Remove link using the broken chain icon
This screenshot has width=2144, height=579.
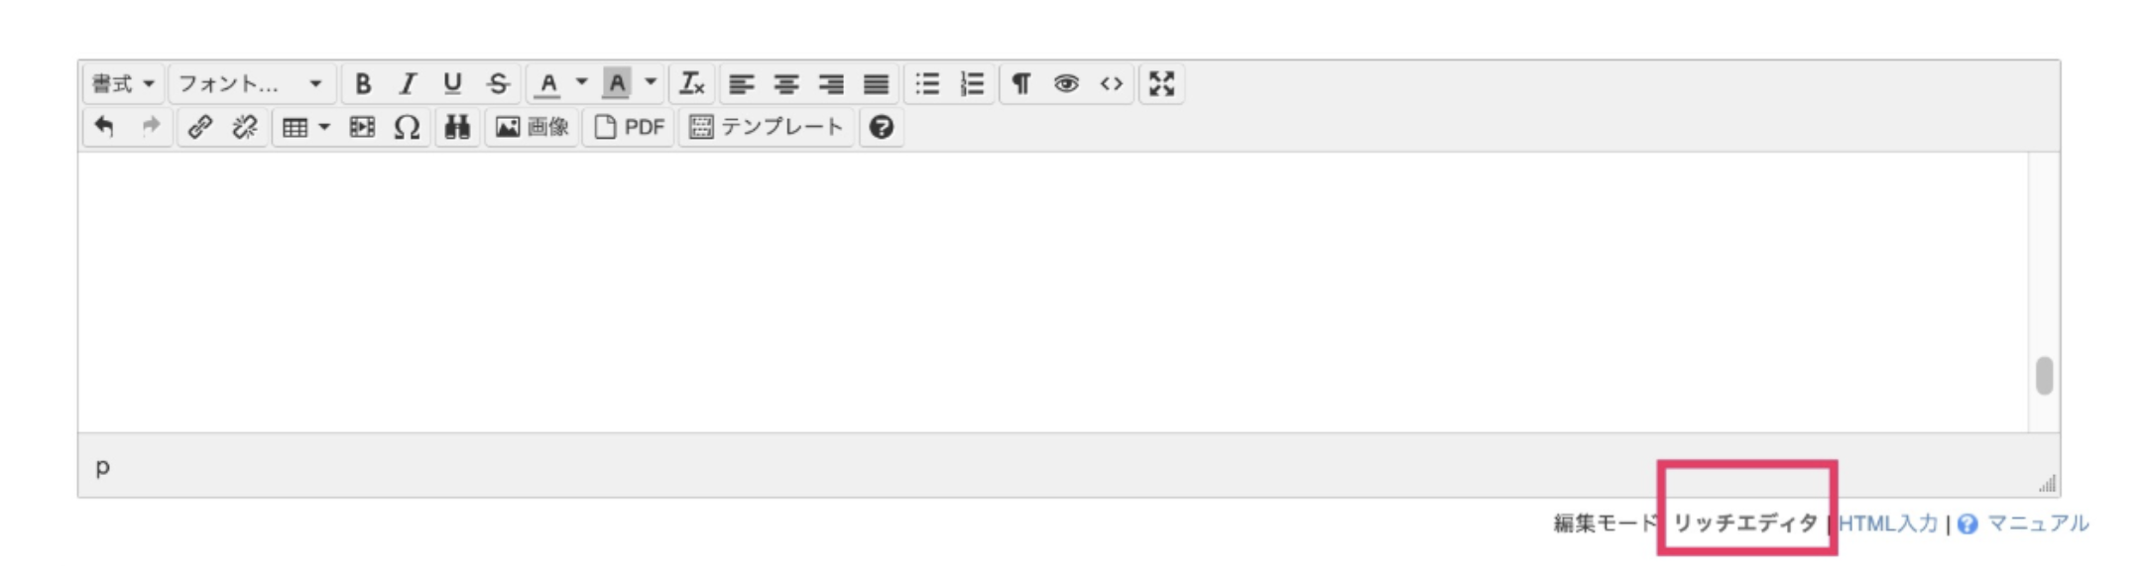[245, 127]
